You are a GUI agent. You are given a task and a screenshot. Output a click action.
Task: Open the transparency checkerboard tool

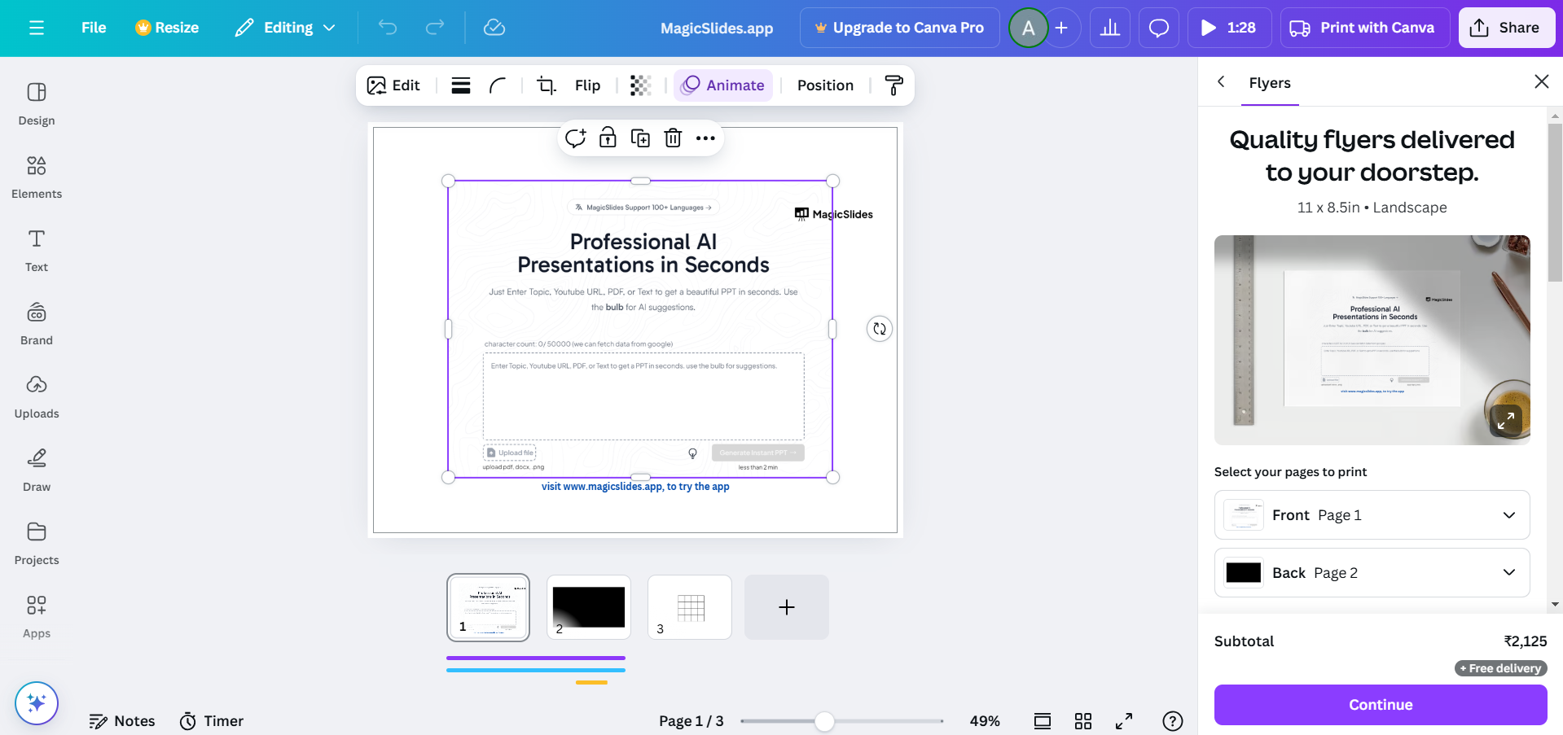click(x=641, y=85)
